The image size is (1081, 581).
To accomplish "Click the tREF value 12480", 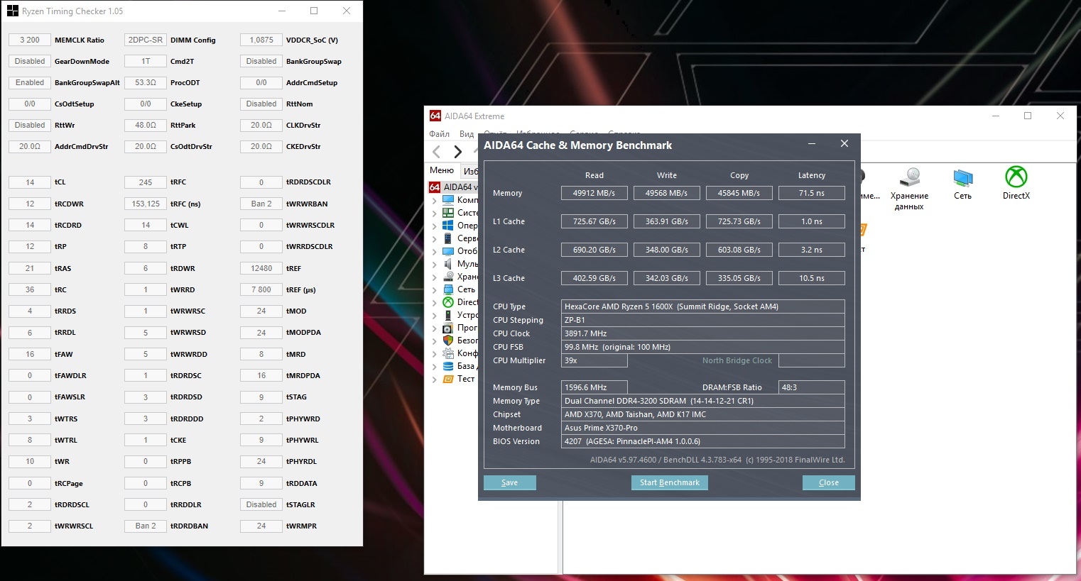I will (x=261, y=268).
